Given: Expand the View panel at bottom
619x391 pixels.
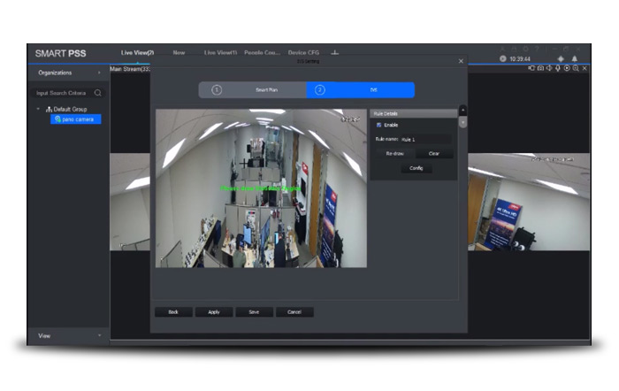Looking at the screenshot, I should [99, 335].
